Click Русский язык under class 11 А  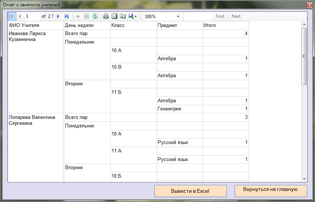click(180, 160)
